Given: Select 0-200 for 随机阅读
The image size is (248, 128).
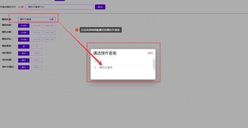Looking at the screenshot, I should click(x=24, y=26).
